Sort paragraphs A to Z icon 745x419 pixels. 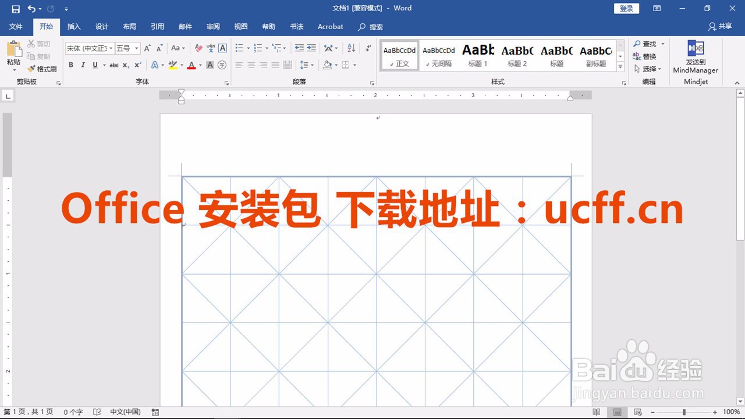[x=352, y=48]
